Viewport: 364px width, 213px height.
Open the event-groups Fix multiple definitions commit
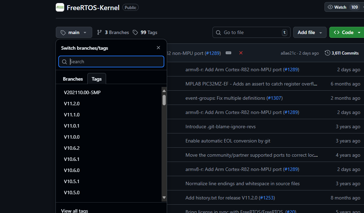[x=225, y=98]
